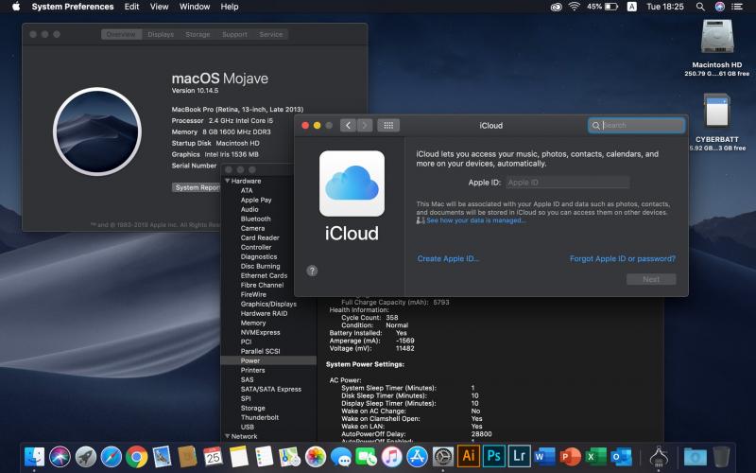Go back in iCloud preferences window
Screen dimensions: 756x473
pos(348,126)
